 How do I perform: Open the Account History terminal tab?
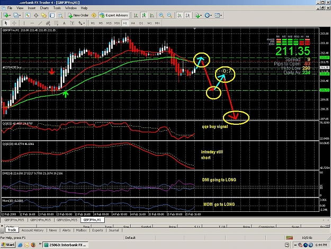pos(32,230)
